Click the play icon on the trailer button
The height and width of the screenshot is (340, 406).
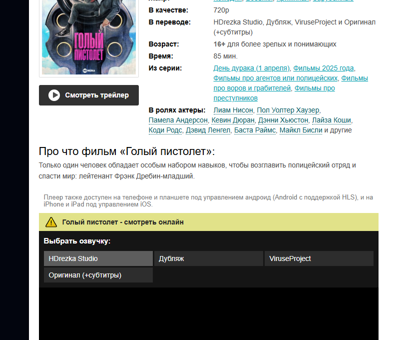(x=54, y=95)
